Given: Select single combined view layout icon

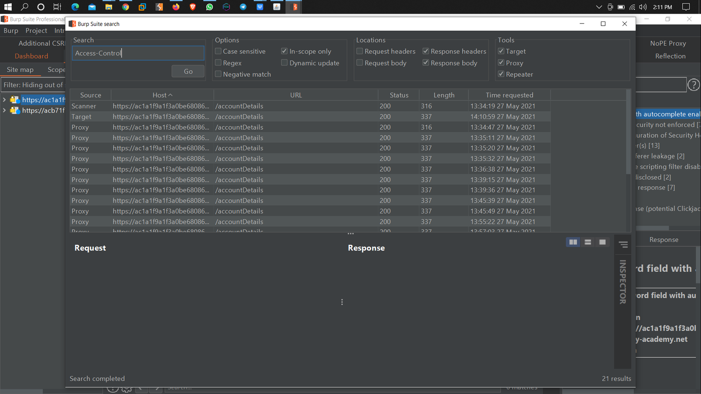Looking at the screenshot, I should coord(602,242).
